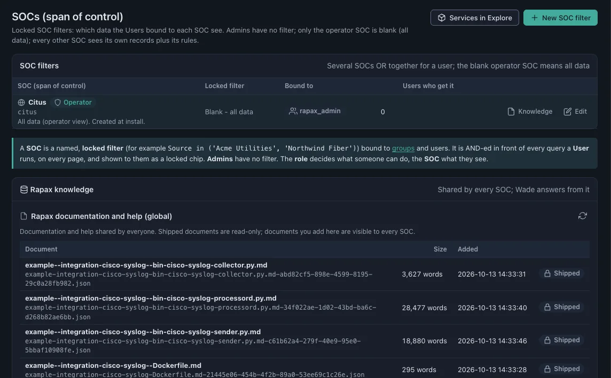
Task: Click the Added column header
Action: pyautogui.click(x=468, y=249)
